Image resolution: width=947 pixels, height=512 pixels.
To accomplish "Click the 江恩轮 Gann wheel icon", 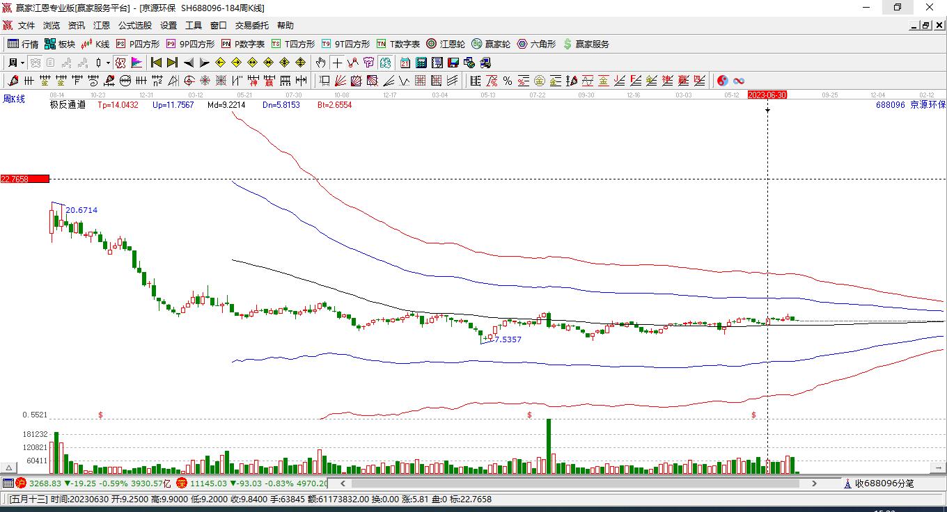I will pos(446,44).
